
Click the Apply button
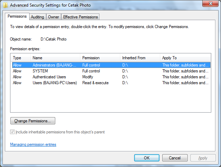[x=203, y=158]
